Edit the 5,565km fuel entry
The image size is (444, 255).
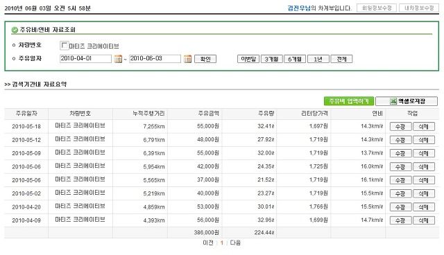400,180
